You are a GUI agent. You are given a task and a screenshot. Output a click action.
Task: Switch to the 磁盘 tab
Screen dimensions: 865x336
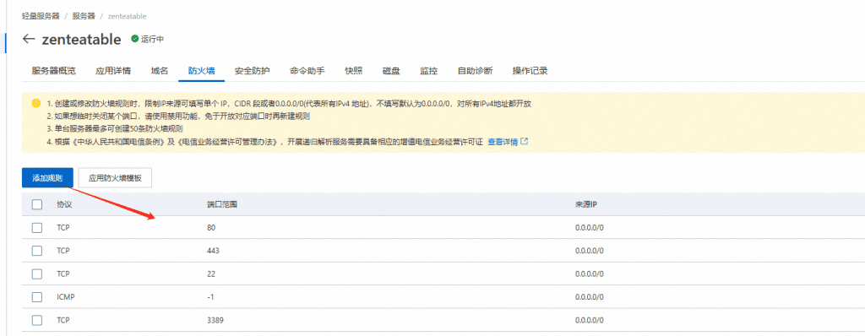pos(391,71)
